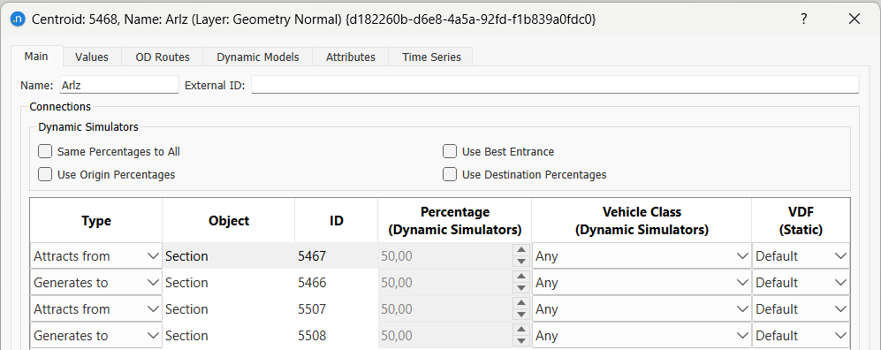Click the External ID input field
This screenshot has height=350, width=881.
[555, 85]
